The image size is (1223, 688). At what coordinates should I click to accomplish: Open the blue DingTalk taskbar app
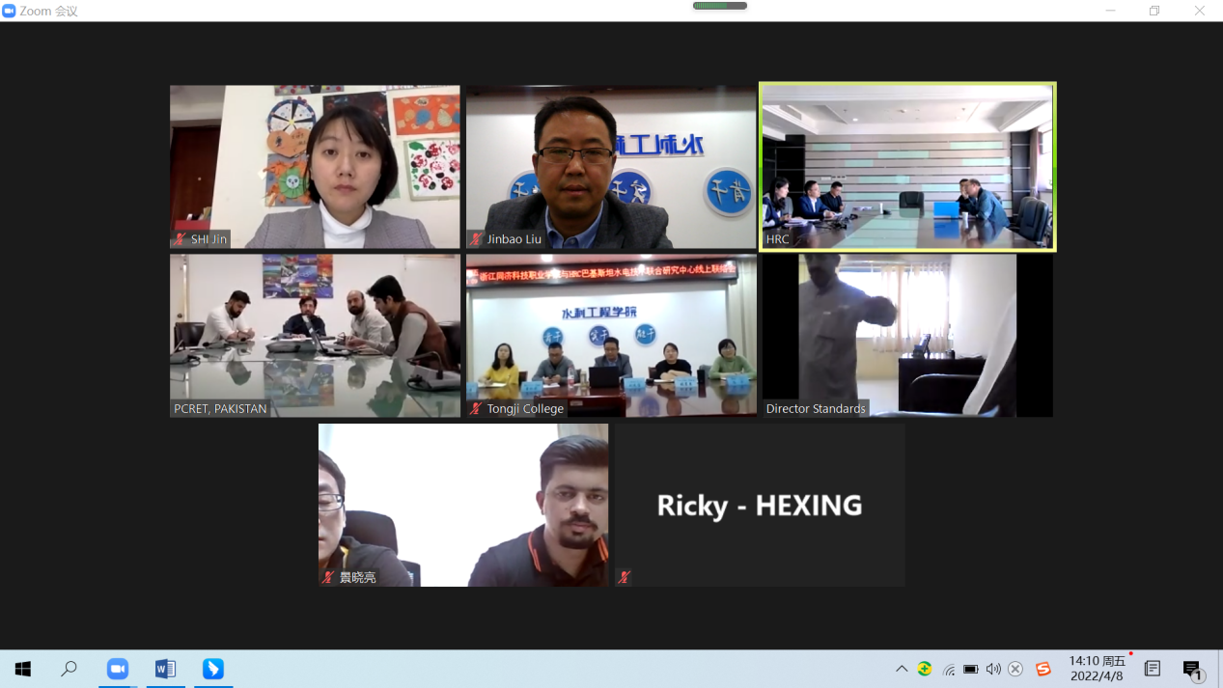[x=213, y=669]
